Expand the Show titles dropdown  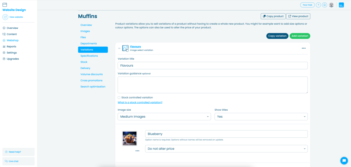(x=261, y=116)
